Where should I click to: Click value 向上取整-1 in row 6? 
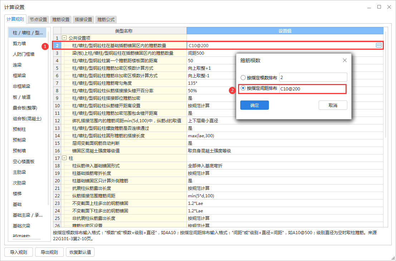coord(199,76)
